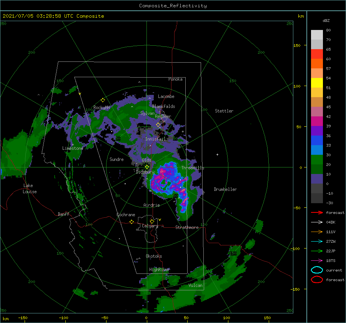This screenshot has height=323, width=346.
Task: Click the Banff label
Action: coord(63,214)
